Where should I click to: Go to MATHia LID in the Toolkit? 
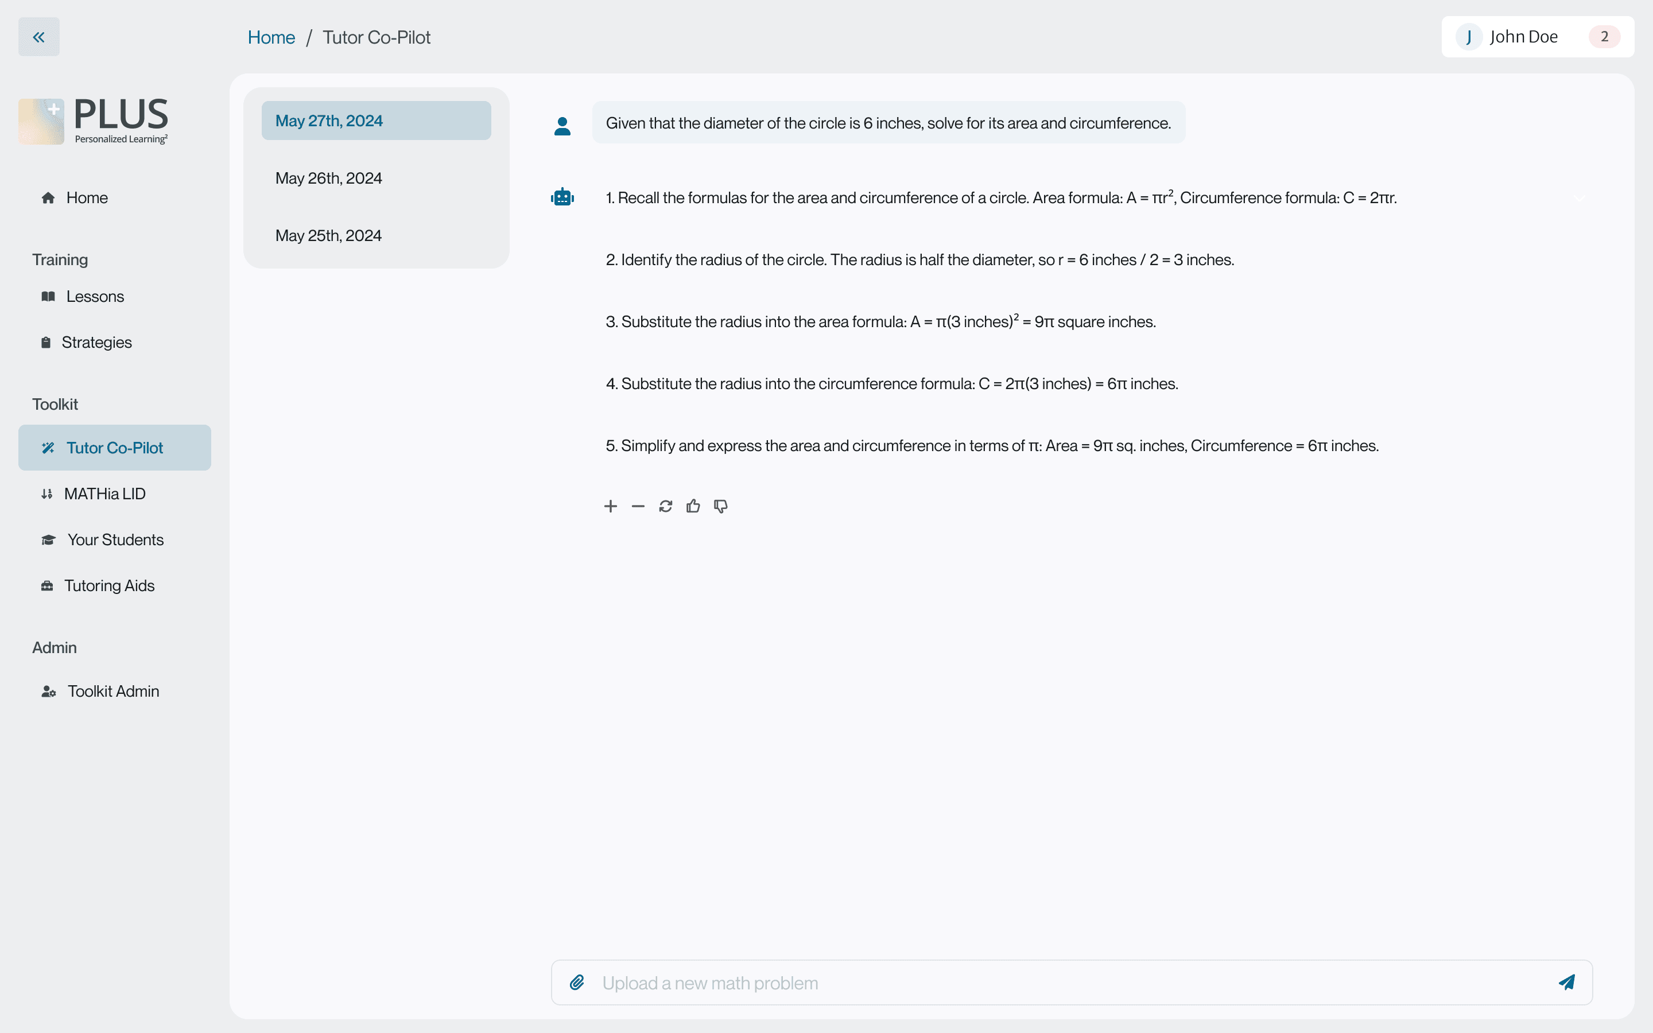(x=104, y=494)
